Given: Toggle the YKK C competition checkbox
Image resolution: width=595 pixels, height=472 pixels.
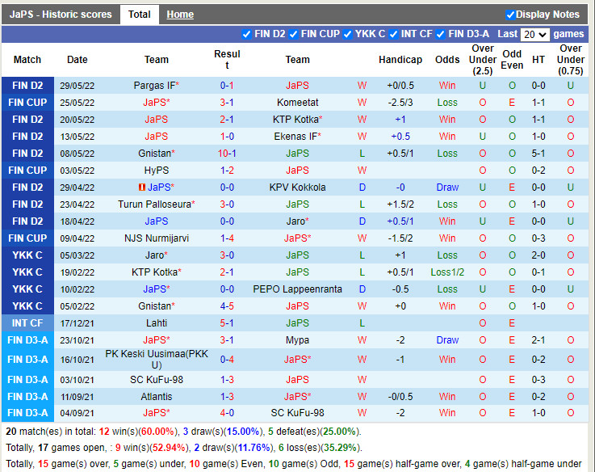Looking at the screenshot, I should (x=348, y=34).
